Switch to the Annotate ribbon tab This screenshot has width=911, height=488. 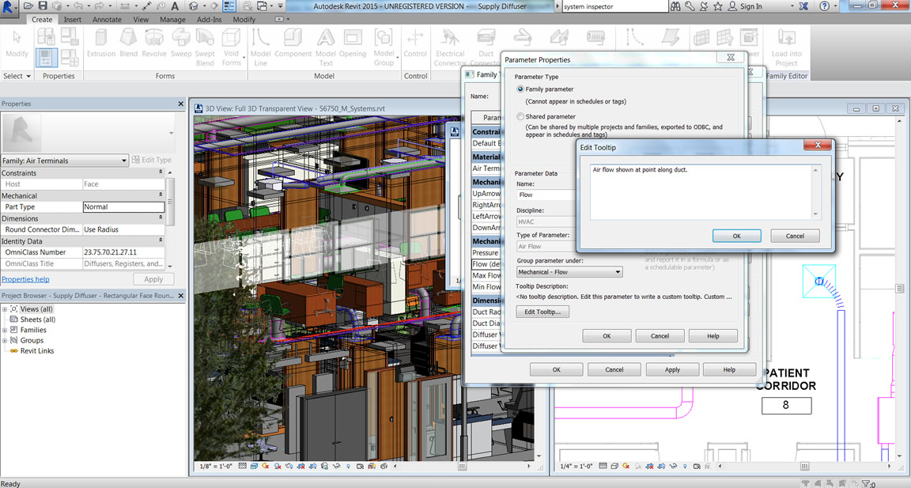pos(107,19)
